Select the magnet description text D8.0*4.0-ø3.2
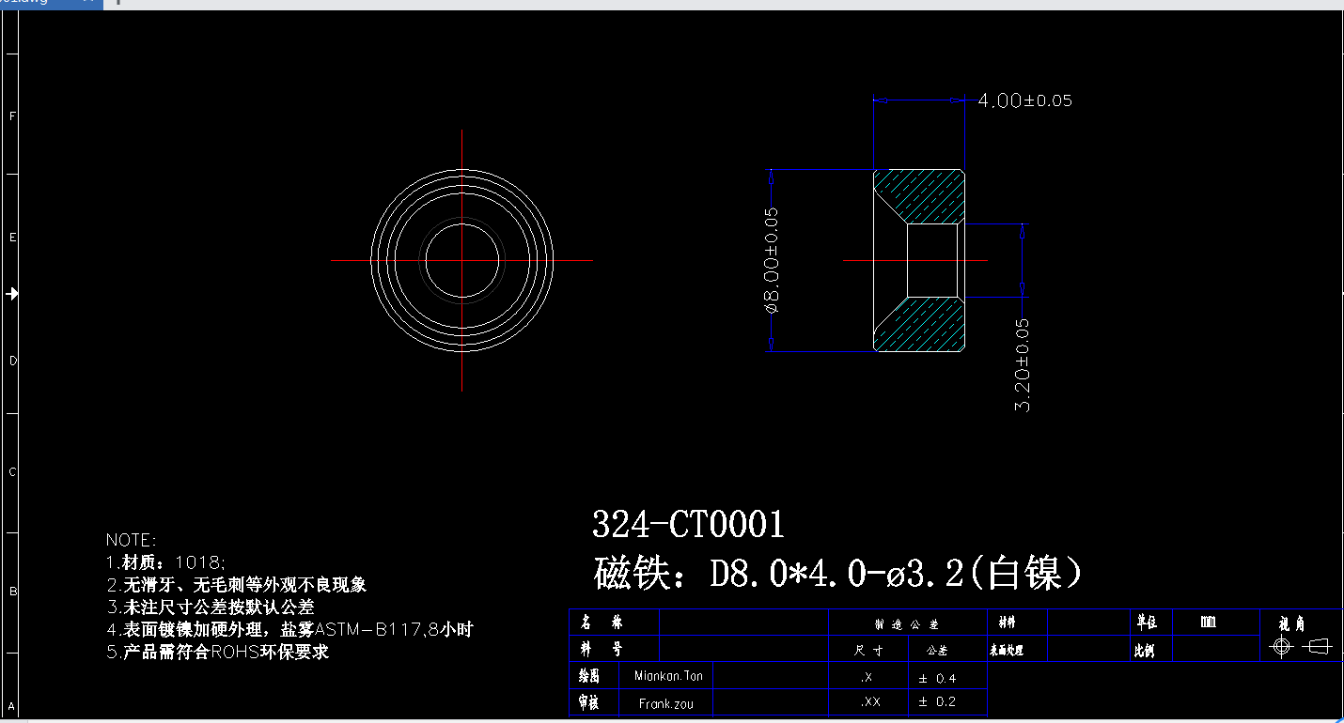Image resolution: width=1344 pixels, height=723 pixels. pyautogui.click(x=836, y=572)
